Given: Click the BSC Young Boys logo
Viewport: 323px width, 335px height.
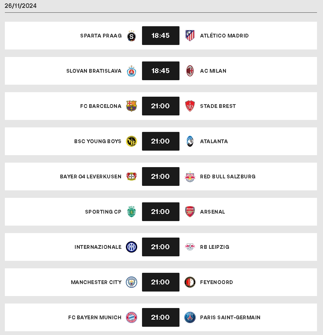Looking at the screenshot, I should pos(132,141).
